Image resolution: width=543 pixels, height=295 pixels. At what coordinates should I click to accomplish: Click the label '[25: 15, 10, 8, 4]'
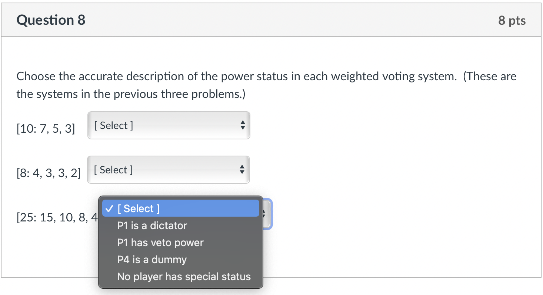56,217
